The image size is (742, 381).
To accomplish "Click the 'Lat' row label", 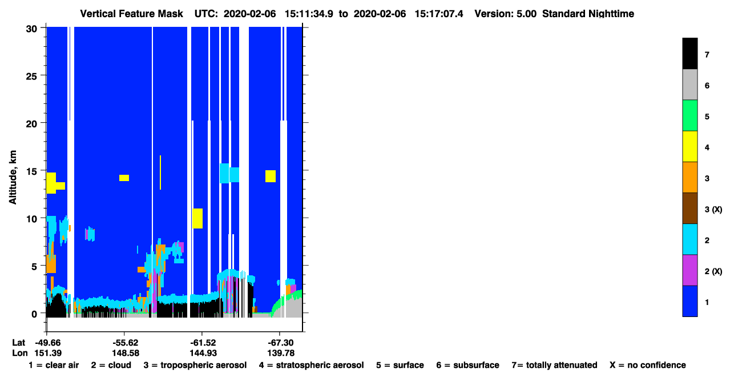I will click(x=19, y=343).
